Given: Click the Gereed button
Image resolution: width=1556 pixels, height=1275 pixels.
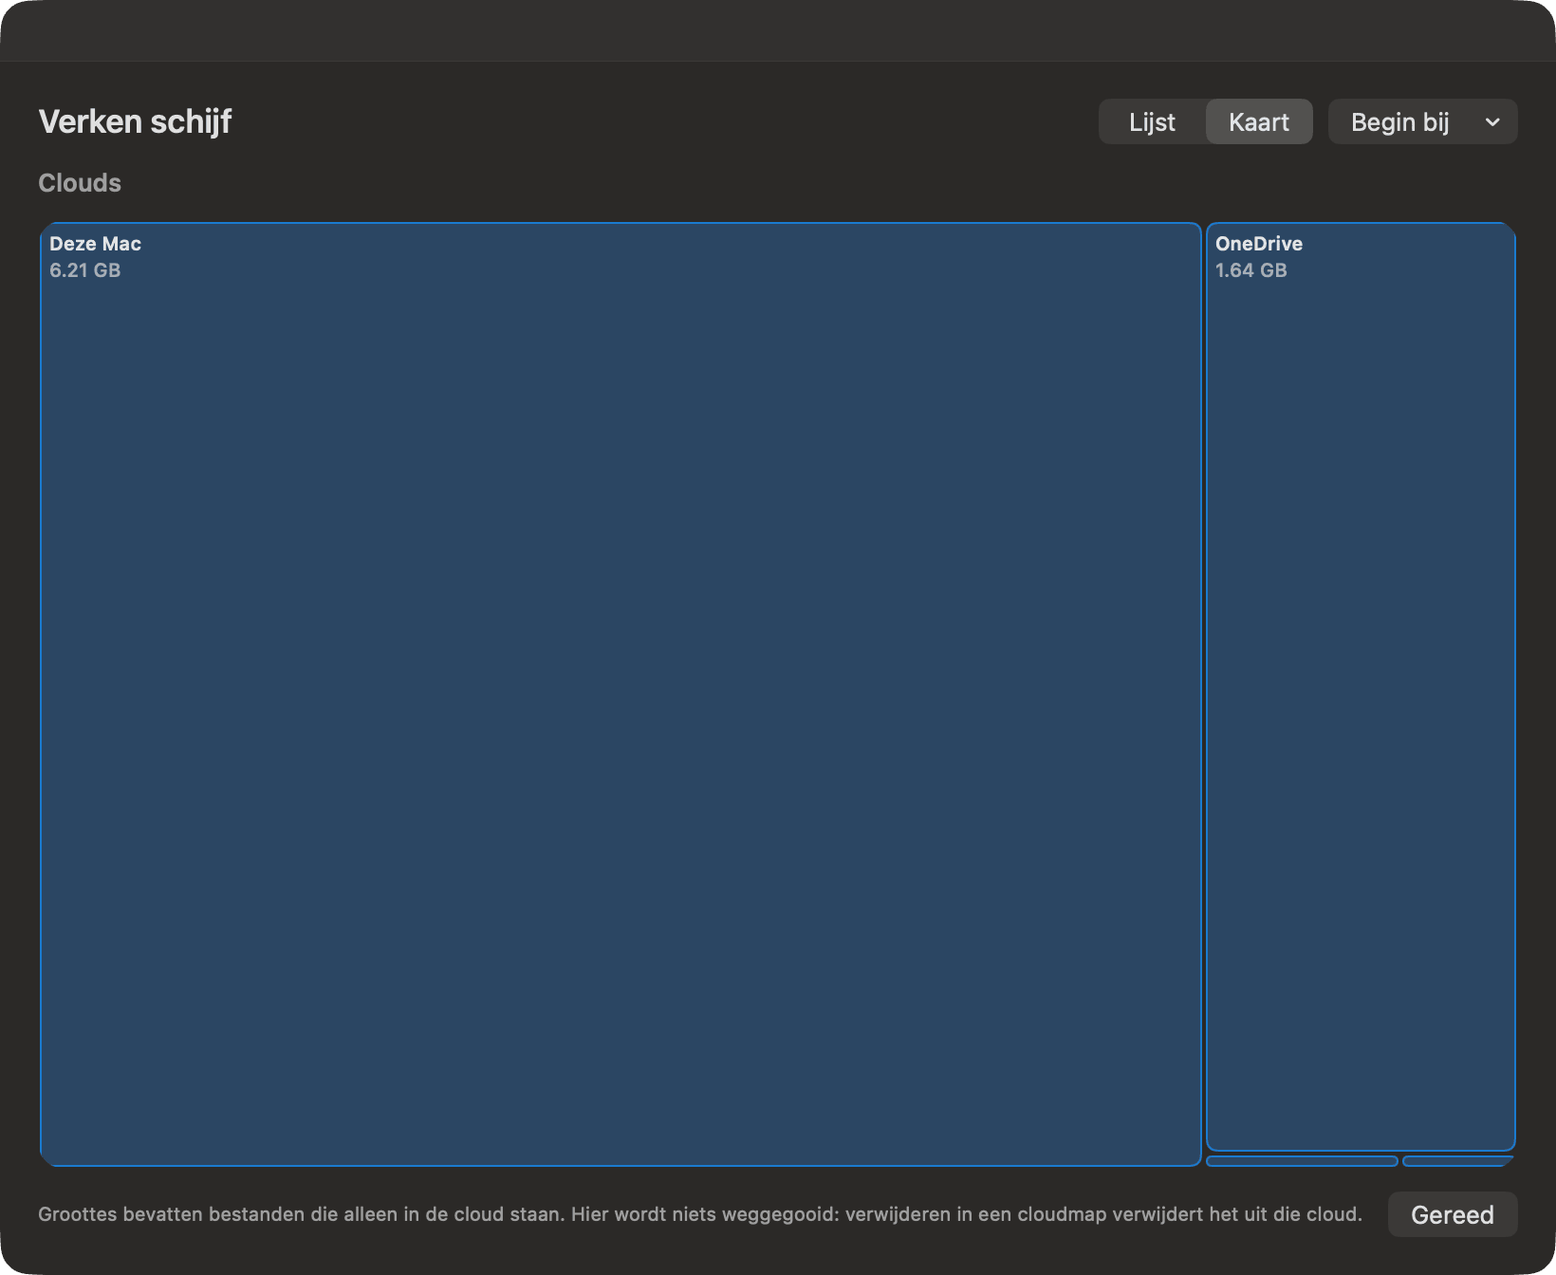Looking at the screenshot, I should click(x=1453, y=1214).
